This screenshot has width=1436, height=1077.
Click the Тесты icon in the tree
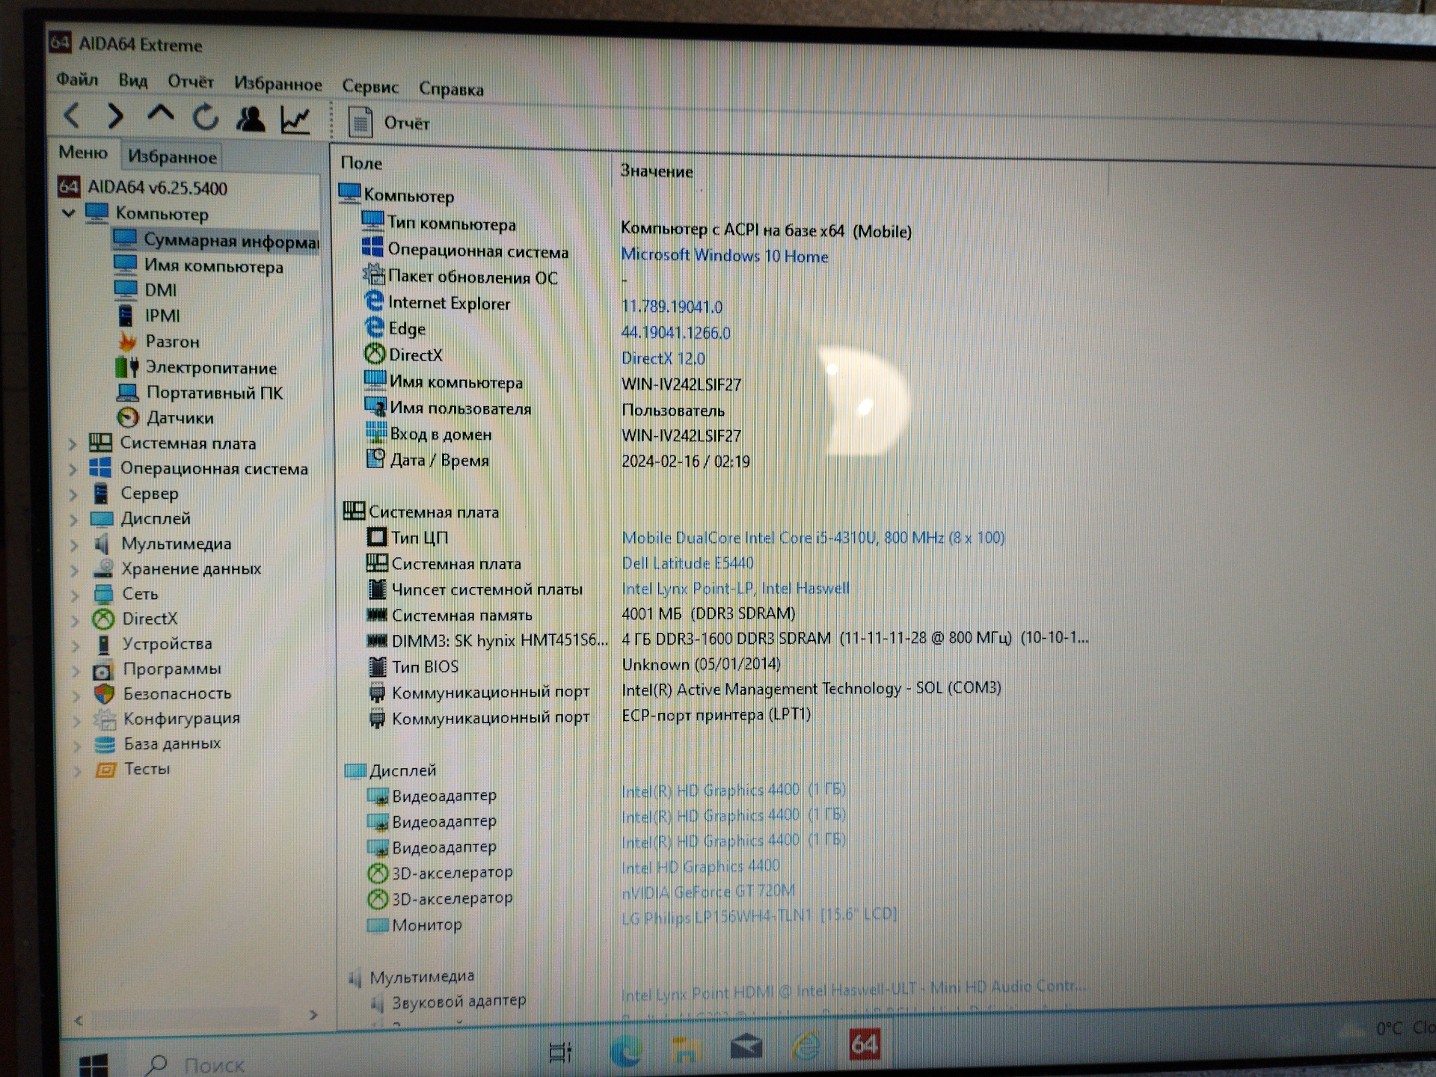[x=105, y=769]
